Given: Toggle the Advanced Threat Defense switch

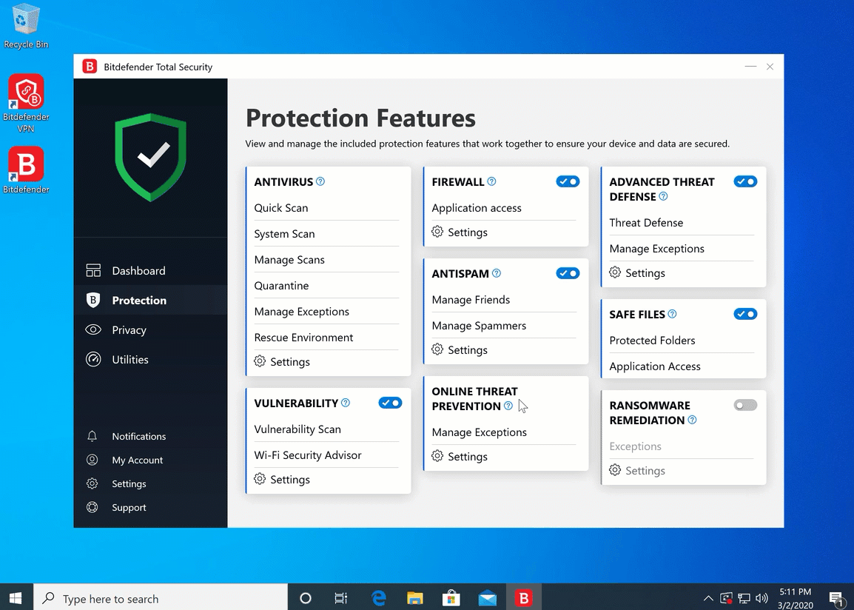Looking at the screenshot, I should 745,181.
